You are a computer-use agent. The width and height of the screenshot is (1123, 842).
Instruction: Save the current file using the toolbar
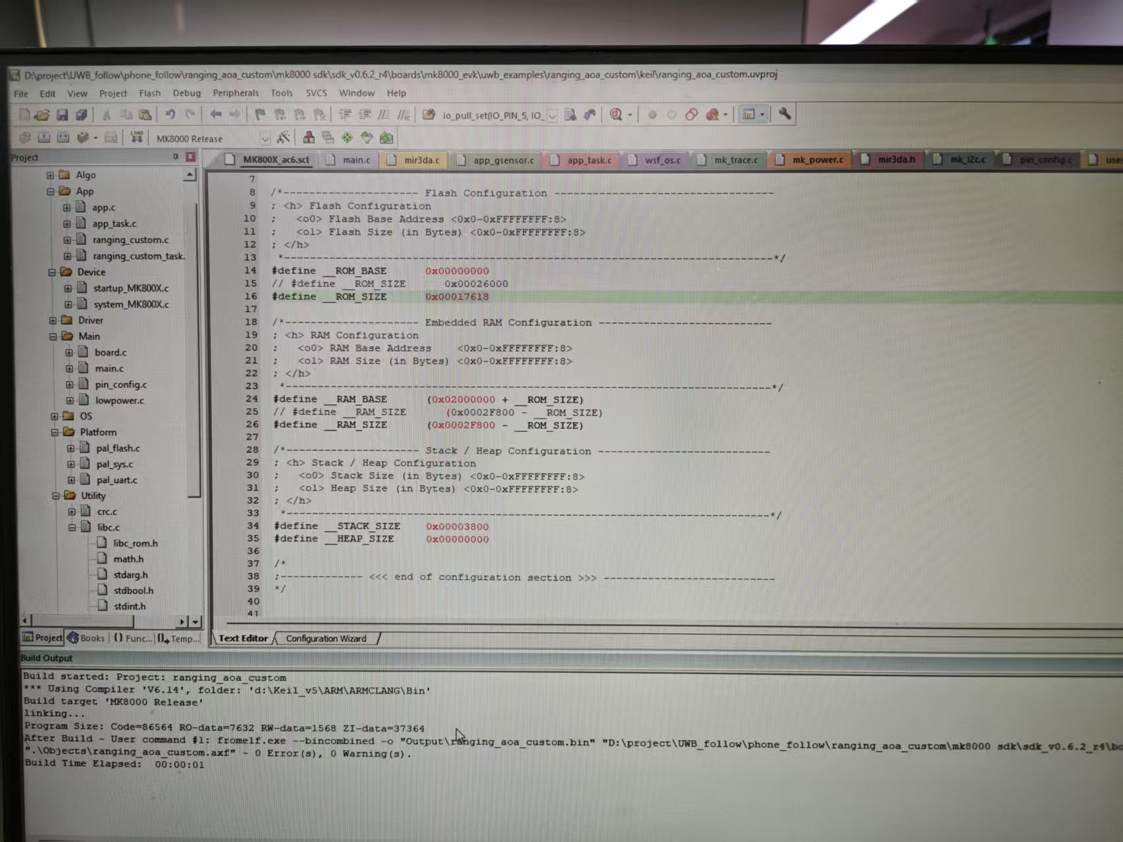[x=62, y=115]
